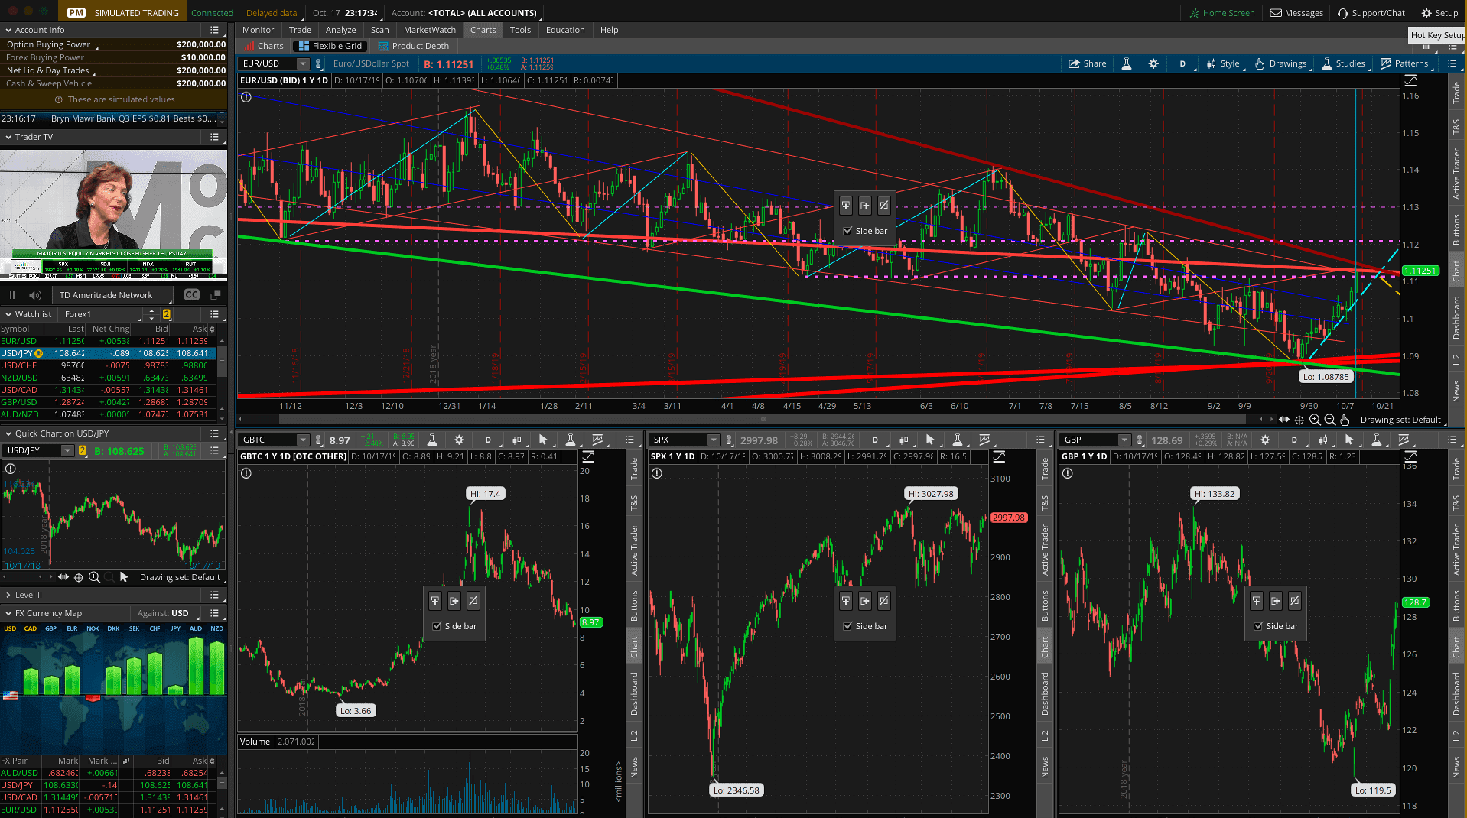Open the MarketWatch tab
The image size is (1467, 818).
click(429, 30)
